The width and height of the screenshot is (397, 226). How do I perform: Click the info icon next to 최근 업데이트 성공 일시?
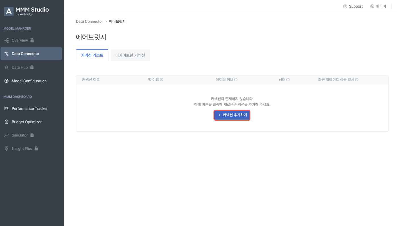tap(357, 80)
